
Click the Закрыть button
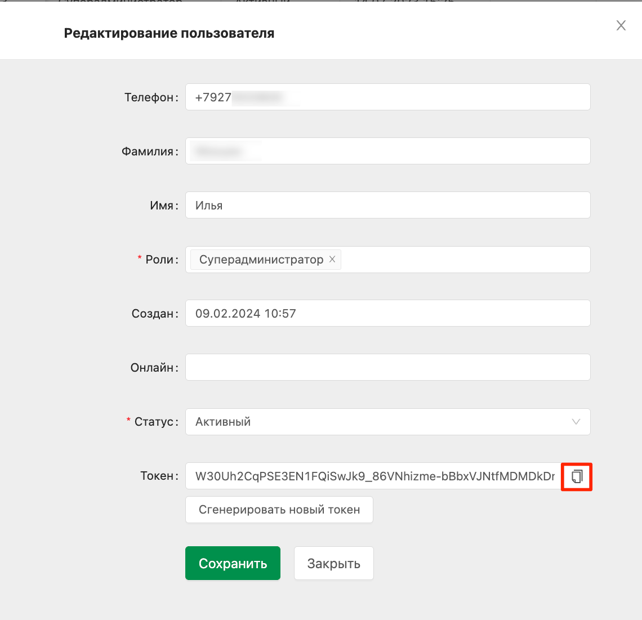334,563
